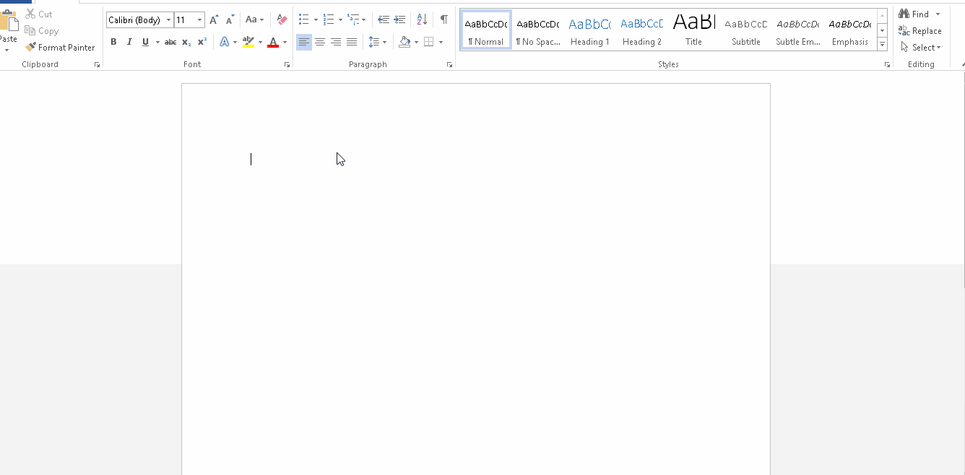The image size is (965, 475).
Task: Click inside the blank document page
Action: pos(475,289)
